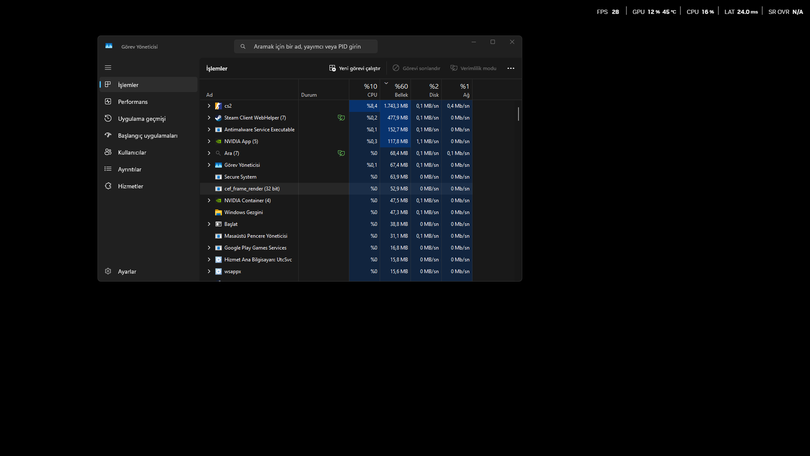
Task: Expand the wsappx process group
Action: [209, 271]
